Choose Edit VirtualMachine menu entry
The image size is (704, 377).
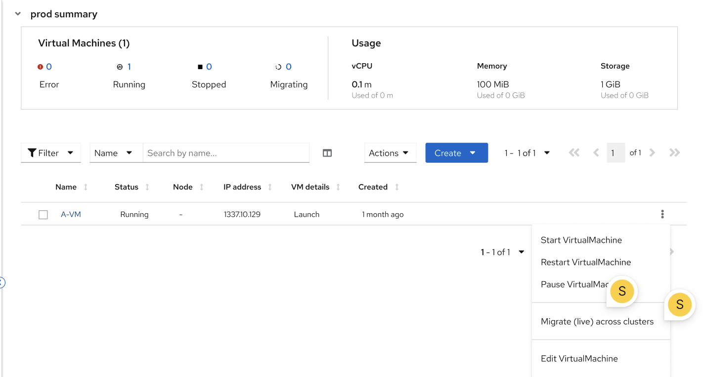pyautogui.click(x=579, y=358)
